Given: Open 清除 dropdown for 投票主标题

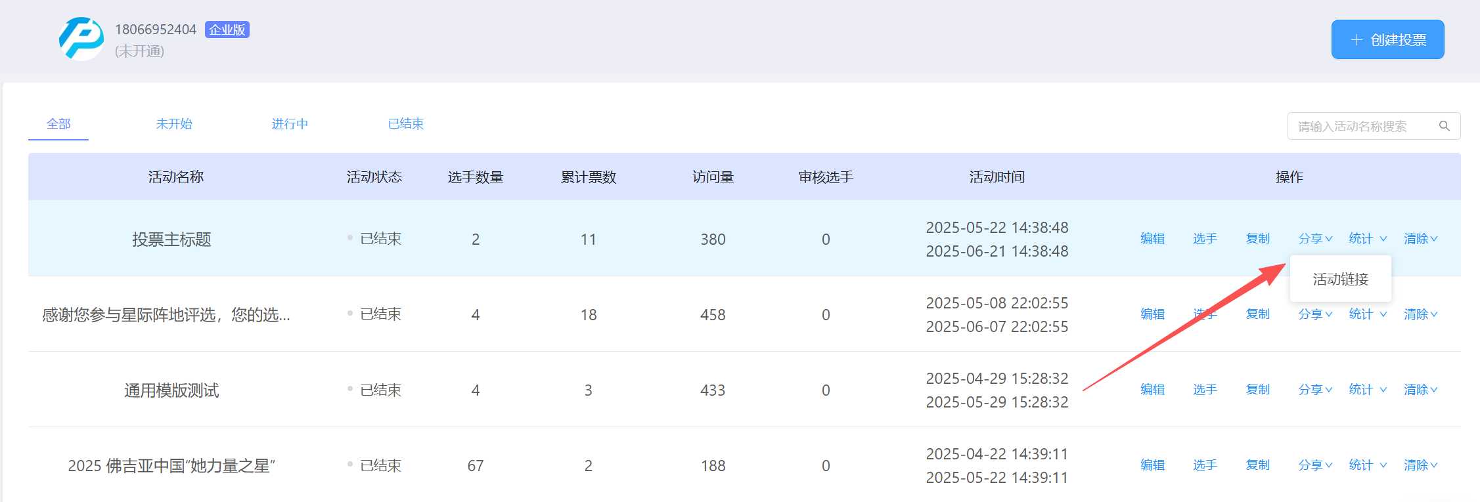Looking at the screenshot, I should click(x=1420, y=239).
